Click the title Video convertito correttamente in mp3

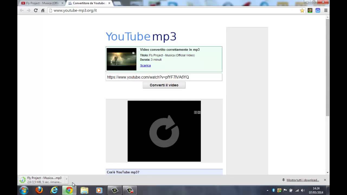[x=170, y=50]
